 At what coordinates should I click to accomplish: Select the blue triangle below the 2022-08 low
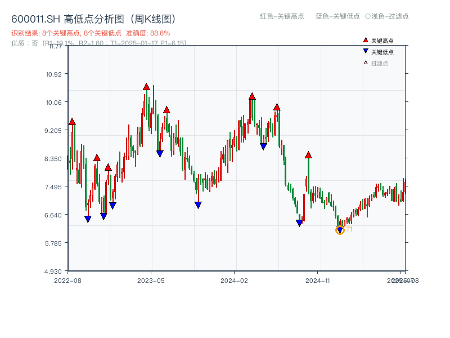[x=87, y=218]
